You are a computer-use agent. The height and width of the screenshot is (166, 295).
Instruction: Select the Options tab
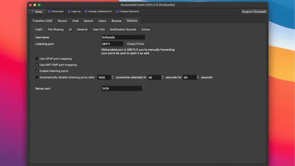click(132, 21)
